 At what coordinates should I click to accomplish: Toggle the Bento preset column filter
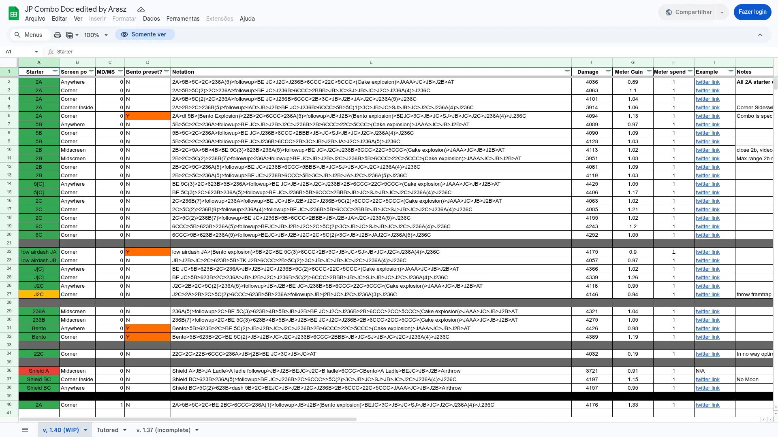click(x=166, y=72)
